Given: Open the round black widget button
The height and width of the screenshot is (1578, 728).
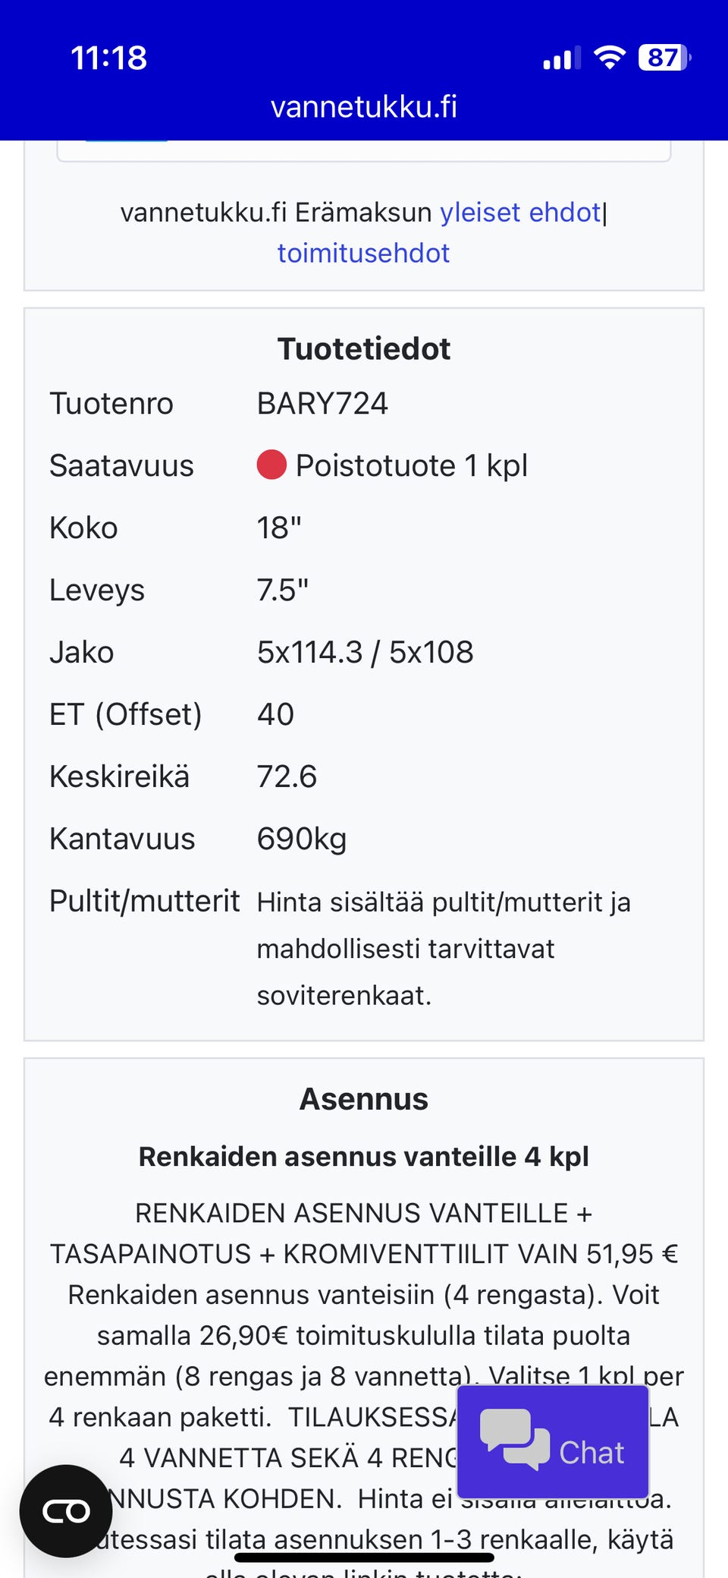Looking at the screenshot, I should click(66, 1510).
